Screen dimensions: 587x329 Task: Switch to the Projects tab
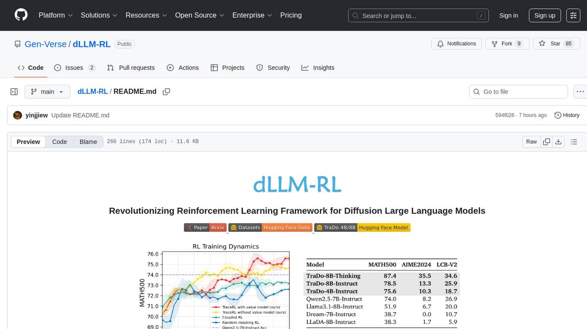tap(227, 68)
